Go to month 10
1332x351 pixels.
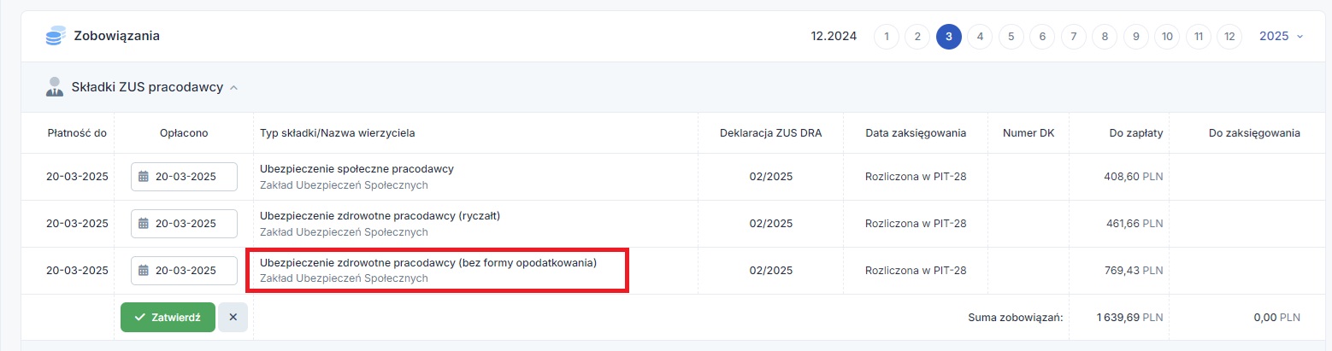point(1166,37)
